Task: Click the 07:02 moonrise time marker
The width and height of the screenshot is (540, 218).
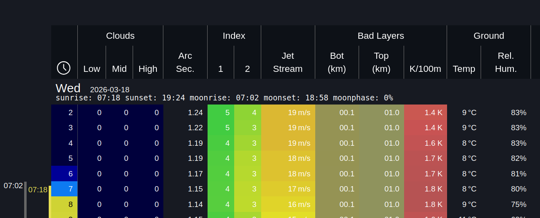Action: pos(14,186)
